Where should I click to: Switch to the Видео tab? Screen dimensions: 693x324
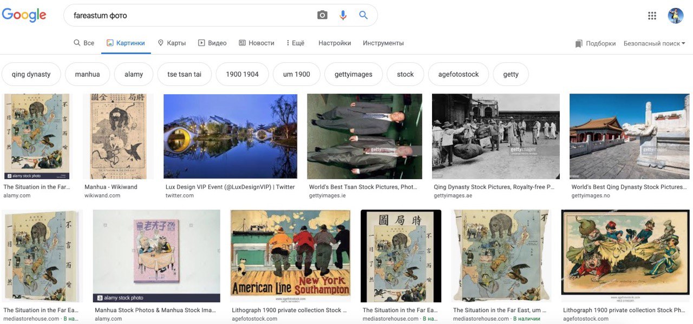pos(212,43)
